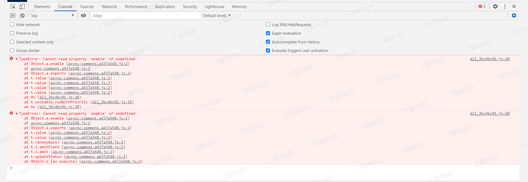The height and width of the screenshot is (182, 528).
Task: Open the Default levels dropdown
Action: pyautogui.click(x=217, y=16)
